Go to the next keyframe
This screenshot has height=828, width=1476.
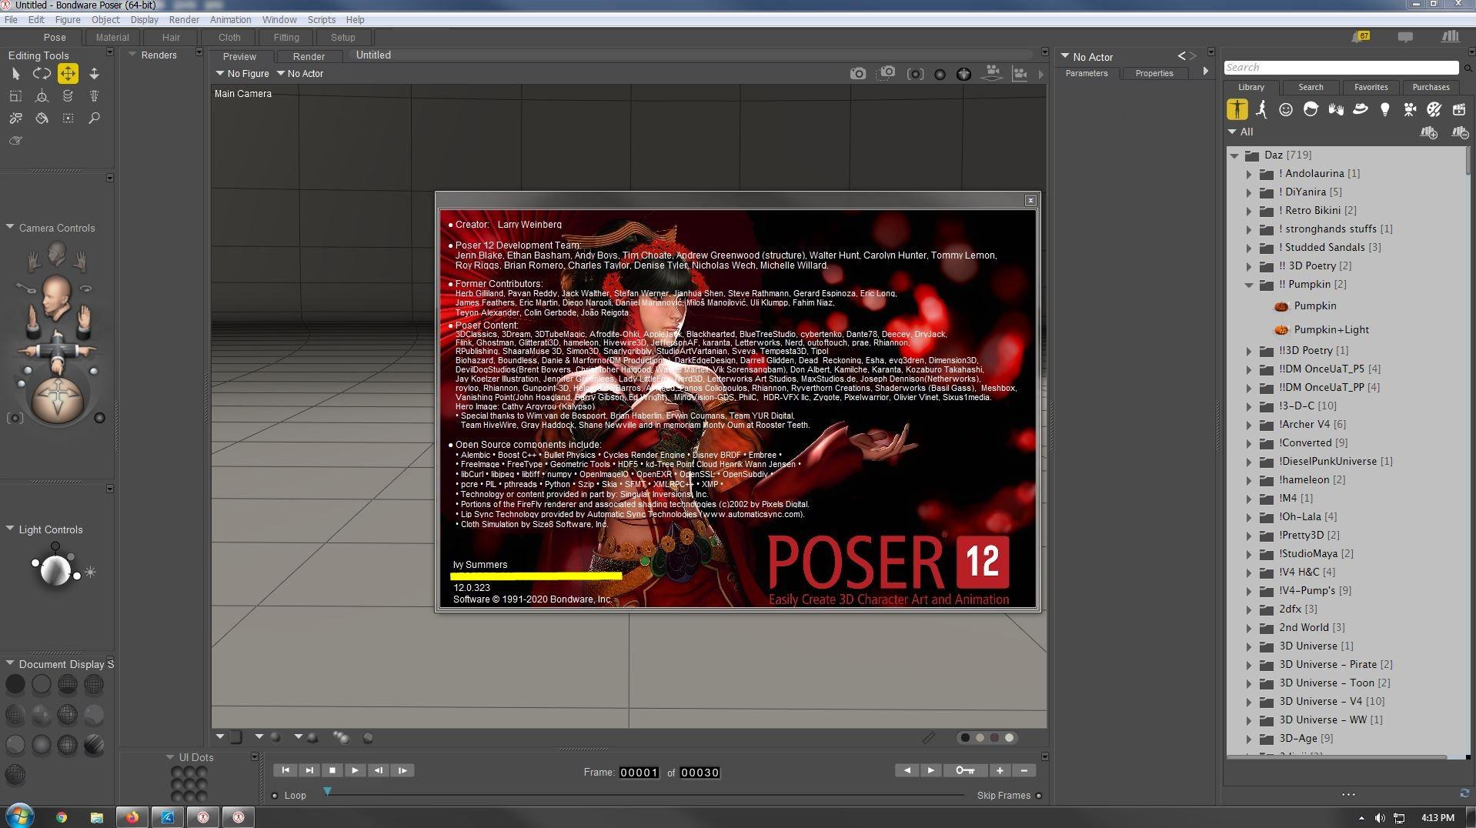click(x=930, y=770)
